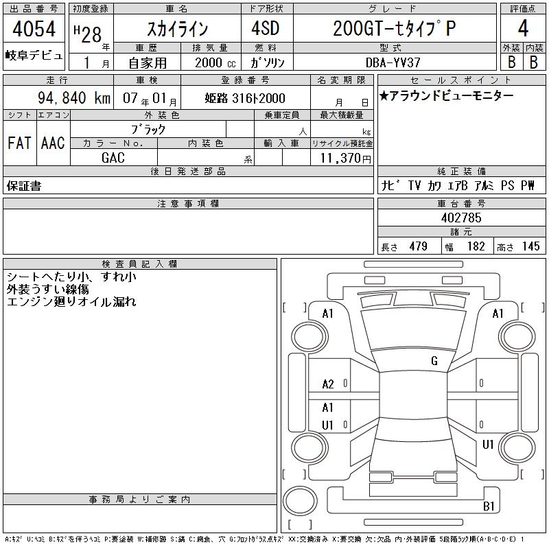This screenshot has width=549, height=549.
Task: Click the 保証書 entry
Action: (x=24, y=186)
